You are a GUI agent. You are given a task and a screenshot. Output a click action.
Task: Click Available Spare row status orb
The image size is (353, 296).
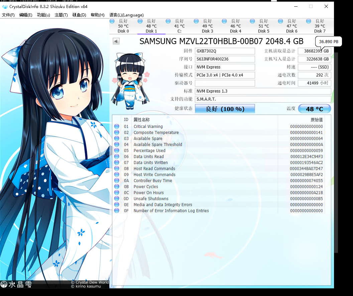click(x=117, y=138)
